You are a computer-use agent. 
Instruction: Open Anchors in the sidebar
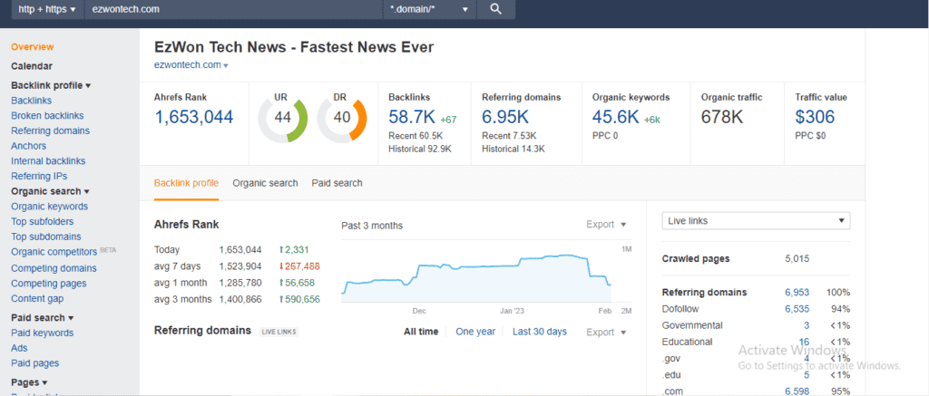(28, 146)
